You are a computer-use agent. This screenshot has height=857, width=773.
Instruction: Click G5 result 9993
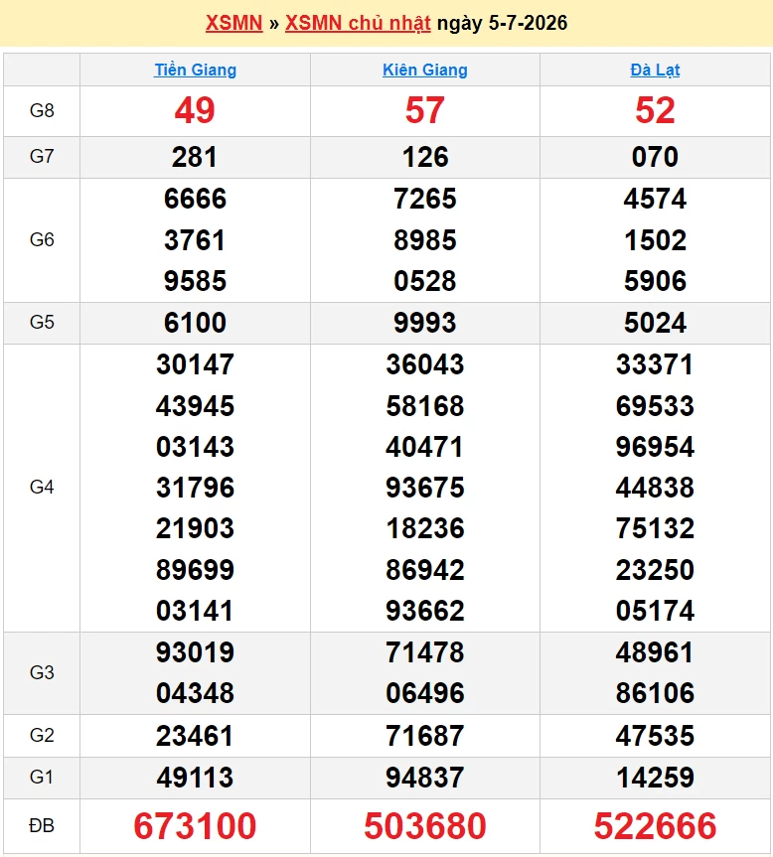(x=425, y=323)
